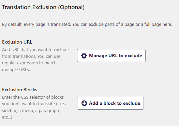This screenshot has height=126, width=179.
Task: Click the Exclusion Blocks label
Action: (x=20, y=90)
